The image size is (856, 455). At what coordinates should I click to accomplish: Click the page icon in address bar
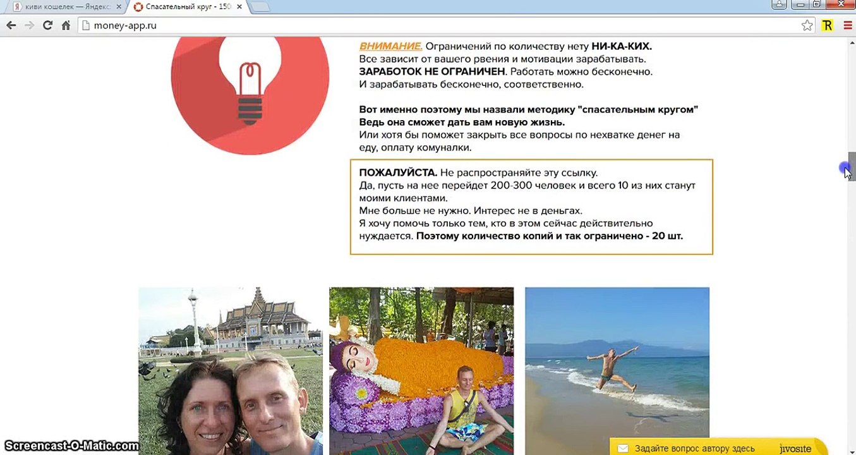87,25
